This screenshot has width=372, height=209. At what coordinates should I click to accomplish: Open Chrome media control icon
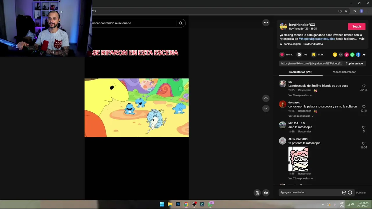(x=355, y=11)
